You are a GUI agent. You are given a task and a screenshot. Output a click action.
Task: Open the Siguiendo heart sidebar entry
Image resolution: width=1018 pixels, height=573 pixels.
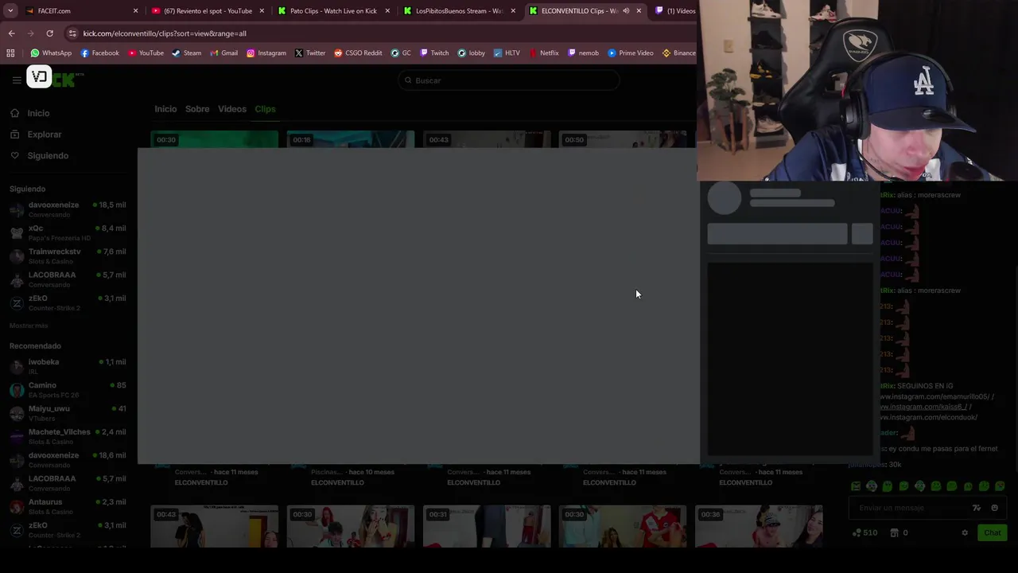[x=39, y=155]
